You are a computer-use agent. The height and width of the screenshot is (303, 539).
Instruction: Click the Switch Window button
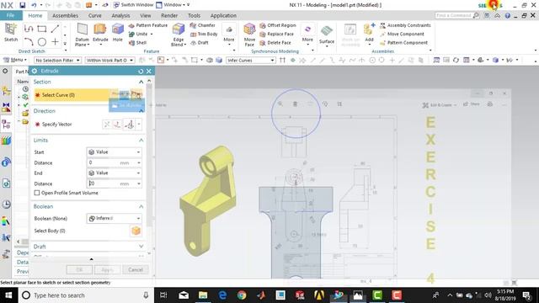(133, 5)
